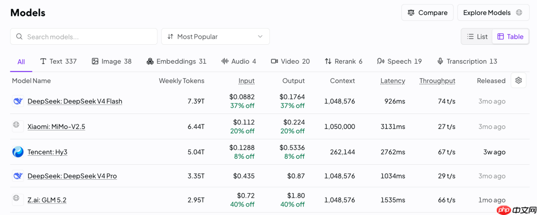Click the Released column header
Screen dimensions: 537x215
491,81
